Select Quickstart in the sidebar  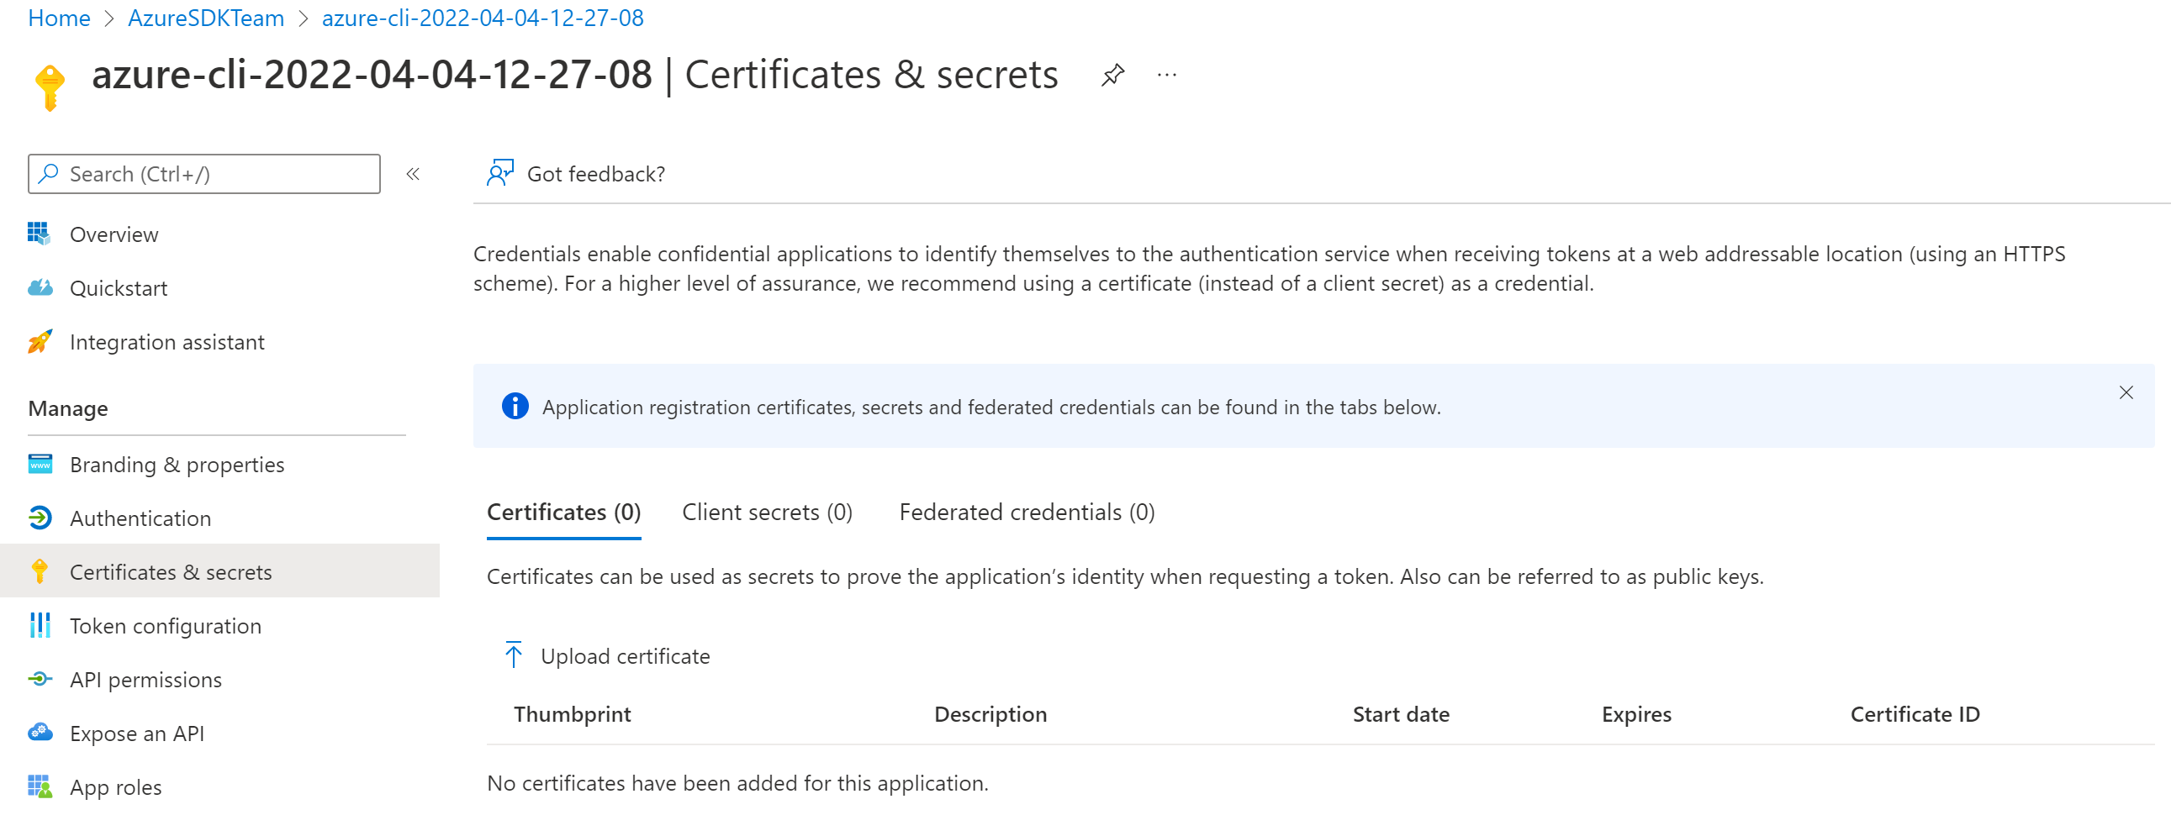coord(119,288)
